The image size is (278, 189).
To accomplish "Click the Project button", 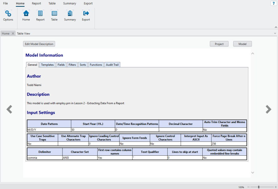I will (219, 44).
